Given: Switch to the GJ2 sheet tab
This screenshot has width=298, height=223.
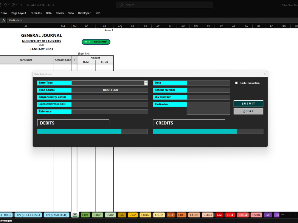Looking at the screenshot, I should pos(122,215).
